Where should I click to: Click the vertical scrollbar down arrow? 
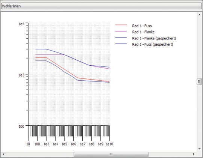pyautogui.click(x=199, y=149)
